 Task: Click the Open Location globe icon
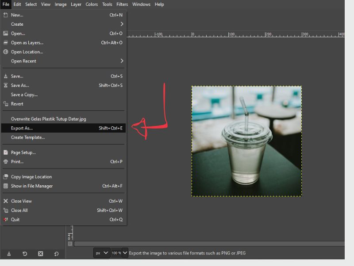pos(6,52)
